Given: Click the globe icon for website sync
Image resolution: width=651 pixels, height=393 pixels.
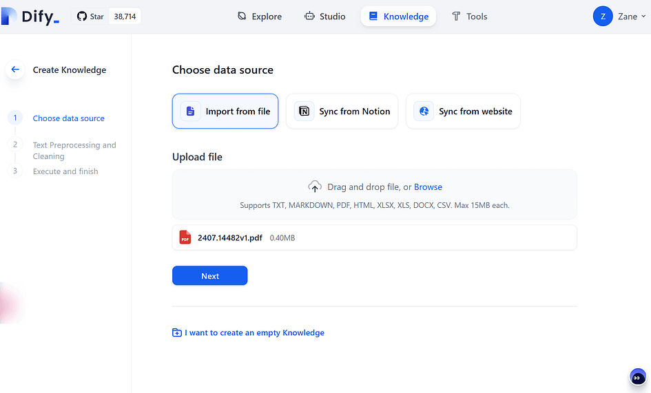Looking at the screenshot, I should (x=424, y=111).
